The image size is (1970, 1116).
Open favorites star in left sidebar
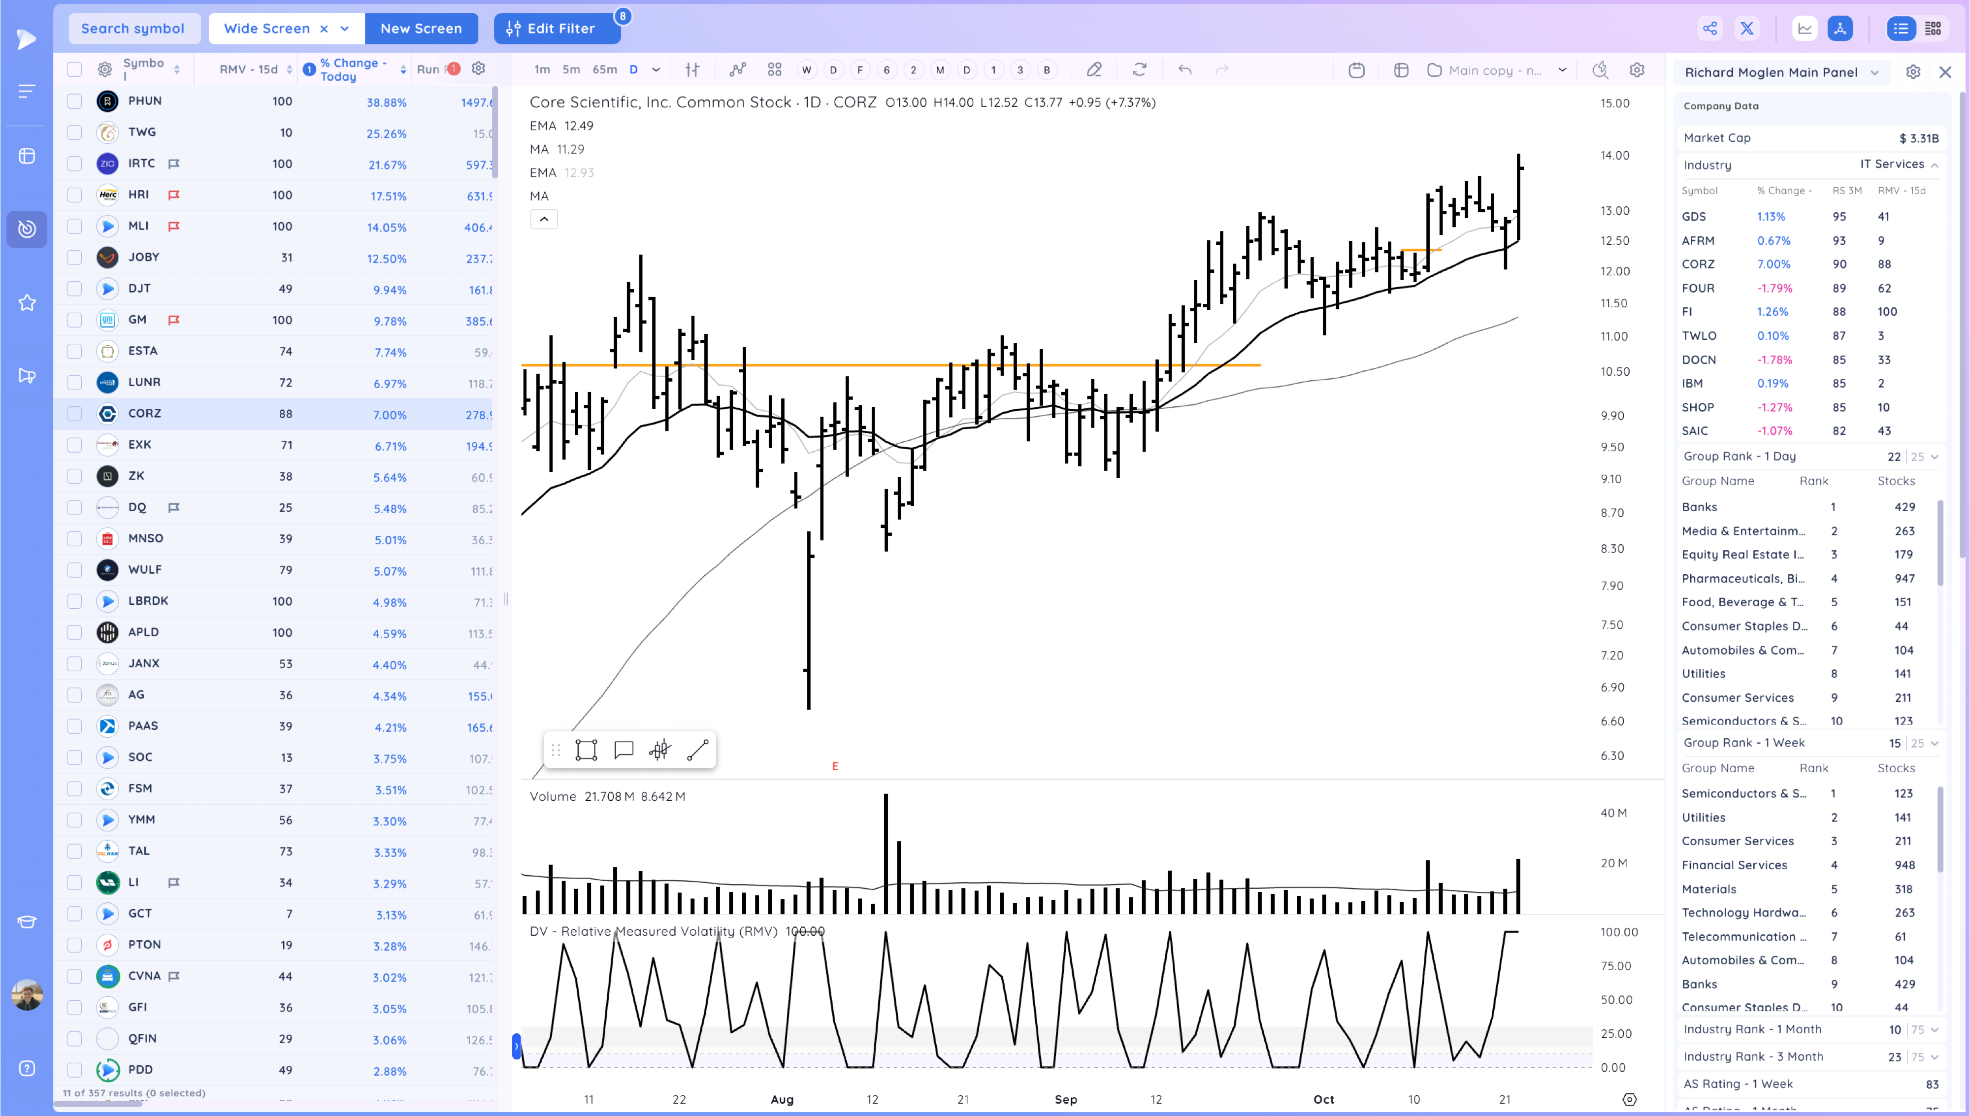(x=27, y=303)
